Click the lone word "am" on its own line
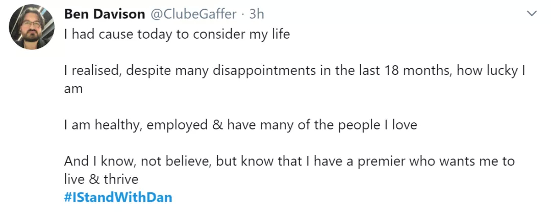 point(73,89)
